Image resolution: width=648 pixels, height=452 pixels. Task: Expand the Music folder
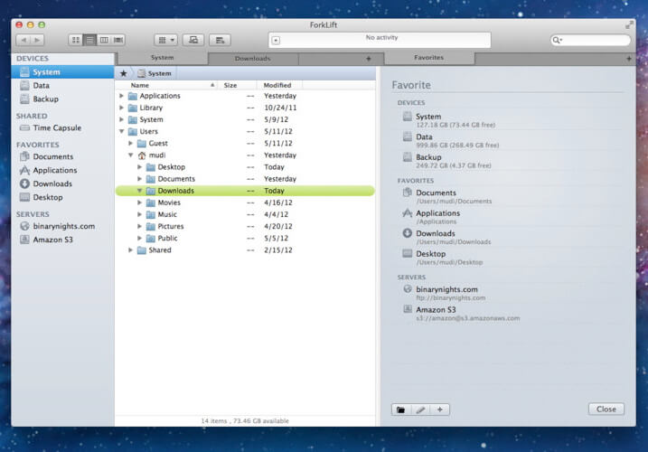coord(140,214)
